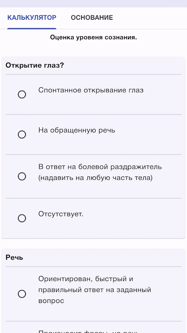Select the Ориентирован speech radio circle
The image size is (187, 333).
point(22,294)
